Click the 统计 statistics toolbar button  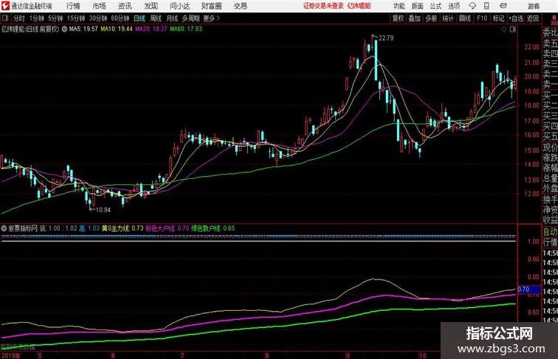[448, 18]
